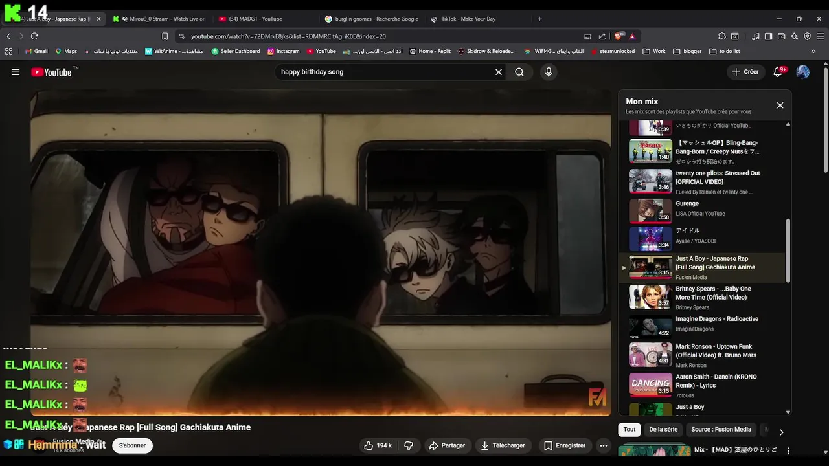Clear the happy birthday song search text
This screenshot has width=829, height=466.
[499, 72]
